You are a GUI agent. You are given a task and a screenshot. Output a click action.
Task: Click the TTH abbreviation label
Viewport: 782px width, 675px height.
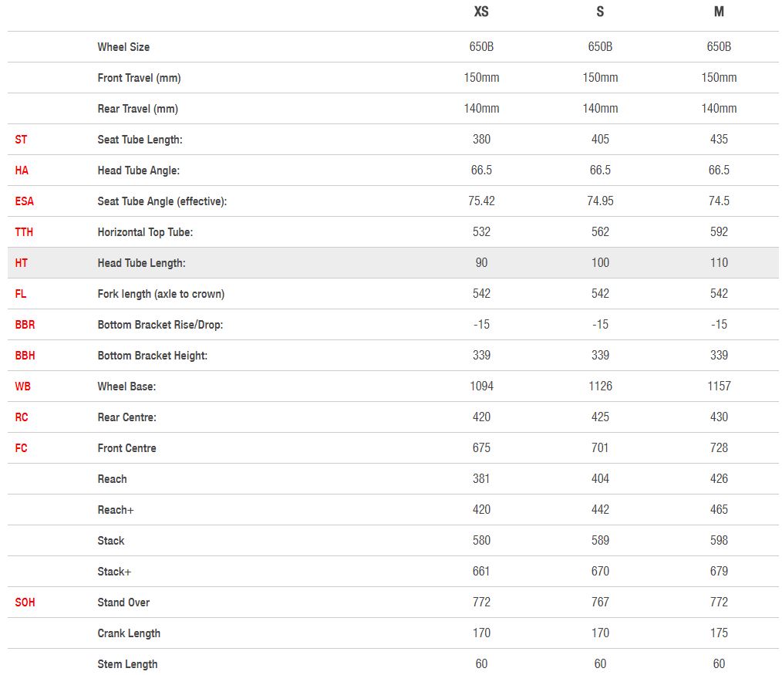[x=24, y=232]
